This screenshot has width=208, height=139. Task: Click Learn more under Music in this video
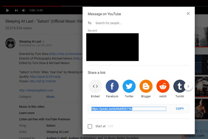click(x=27, y=113)
